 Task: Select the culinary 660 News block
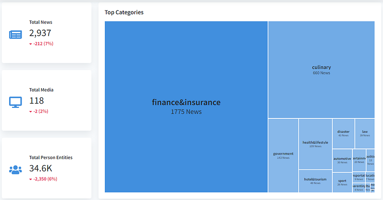click(321, 70)
